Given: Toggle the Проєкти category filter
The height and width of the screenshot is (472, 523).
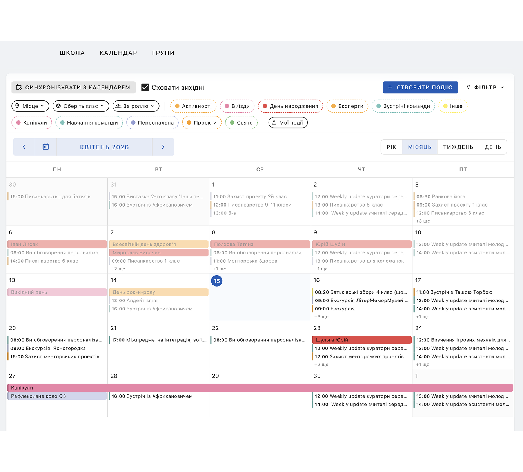Looking at the screenshot, I should 202,123.
